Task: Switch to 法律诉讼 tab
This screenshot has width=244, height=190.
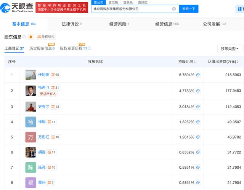Action: tap(71, 24)
